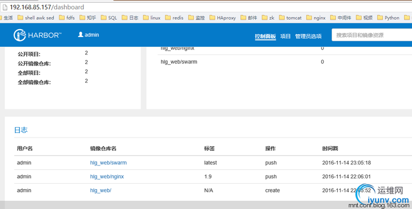Open the HAproxy bookmark folder
This screenshot has height=209, width=412.
(x=222, y=18)
